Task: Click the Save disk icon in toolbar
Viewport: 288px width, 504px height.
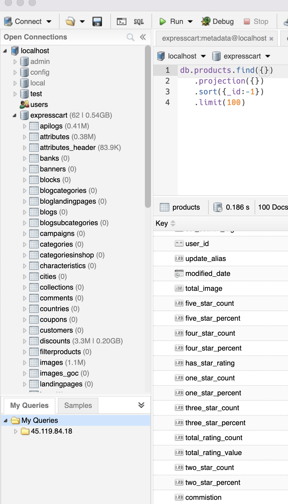Action: [x=97, y=21]
